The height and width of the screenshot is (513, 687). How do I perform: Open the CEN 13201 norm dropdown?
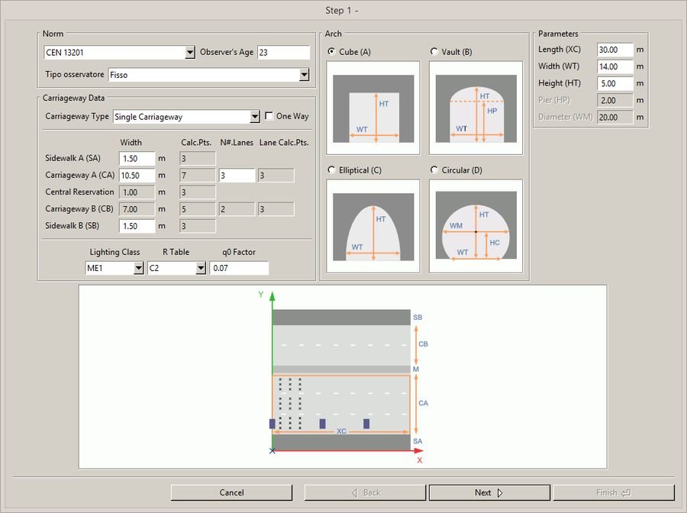pyautogui.click(x=190, y=53)
